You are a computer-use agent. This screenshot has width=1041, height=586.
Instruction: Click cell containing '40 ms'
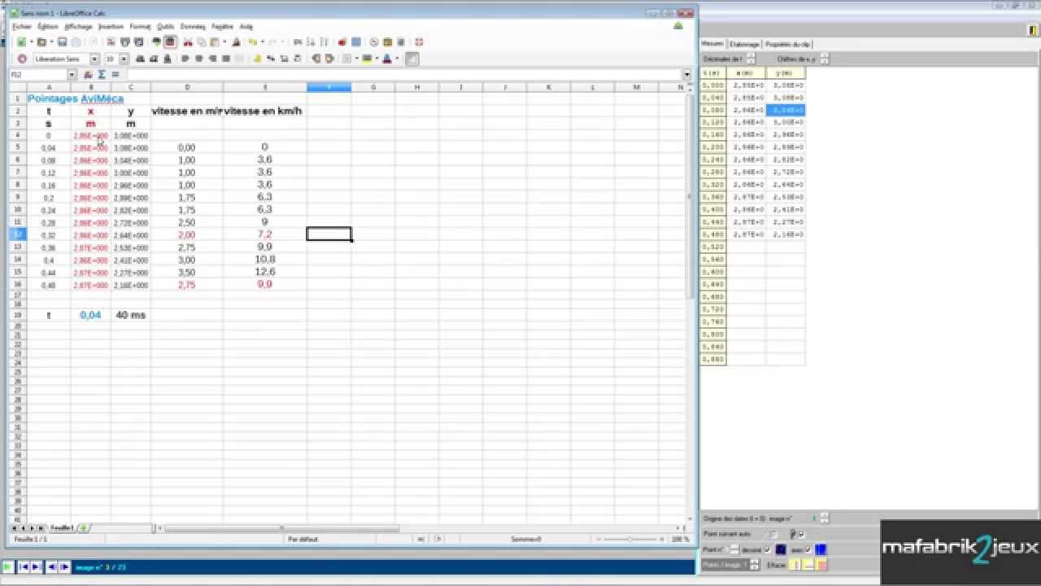(131, 315)
